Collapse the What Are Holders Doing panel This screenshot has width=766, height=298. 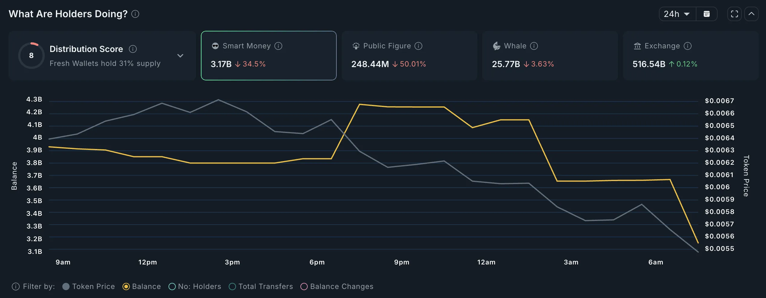click(x=752, y=14)
